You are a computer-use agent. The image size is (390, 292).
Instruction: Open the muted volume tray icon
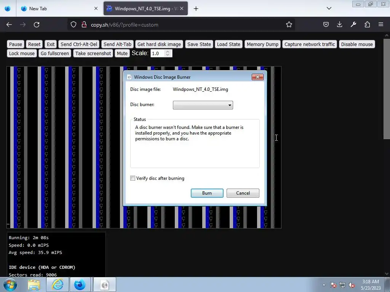[x=352, y=285]
